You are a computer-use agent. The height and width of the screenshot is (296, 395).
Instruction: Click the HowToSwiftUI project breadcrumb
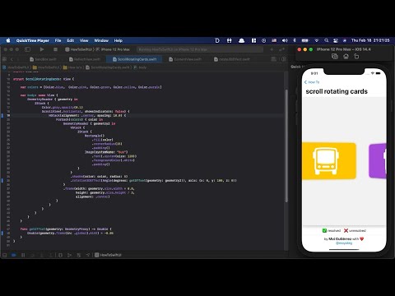click(x=16, y=67)
